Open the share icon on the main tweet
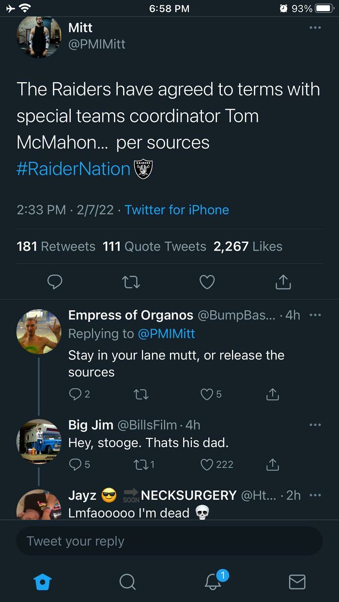Image resolution: width=339 pixels, height=602 pixels. (283, 282)
